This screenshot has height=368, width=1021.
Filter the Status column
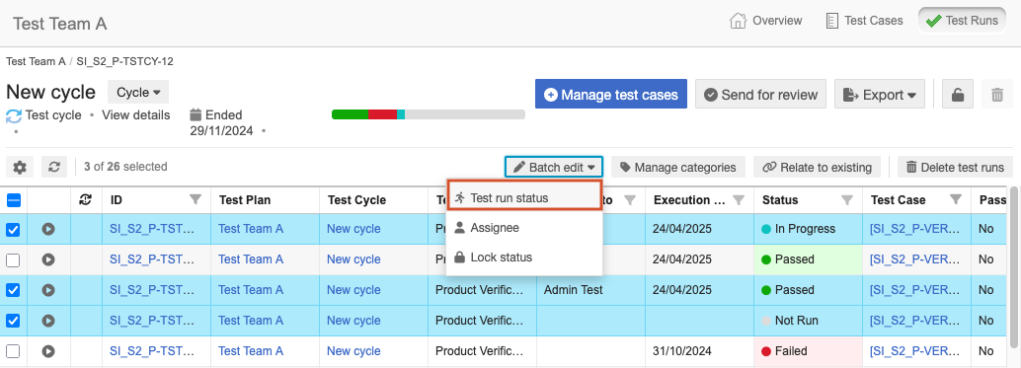coord(847,199)
